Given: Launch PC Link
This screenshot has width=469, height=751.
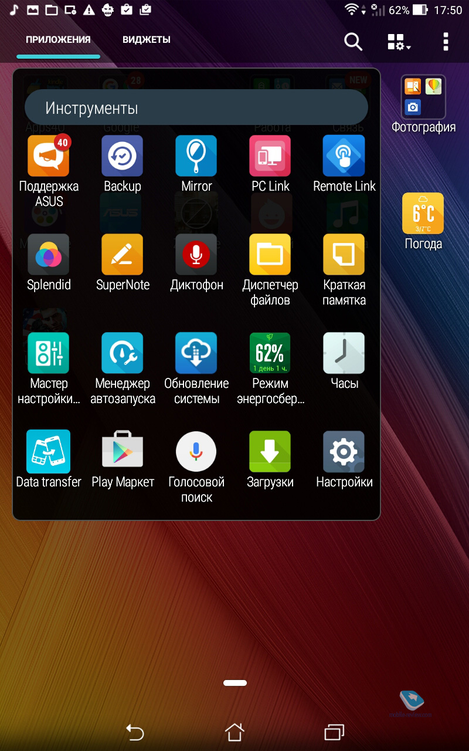Looking at the screenshot, I should [270, 156].
